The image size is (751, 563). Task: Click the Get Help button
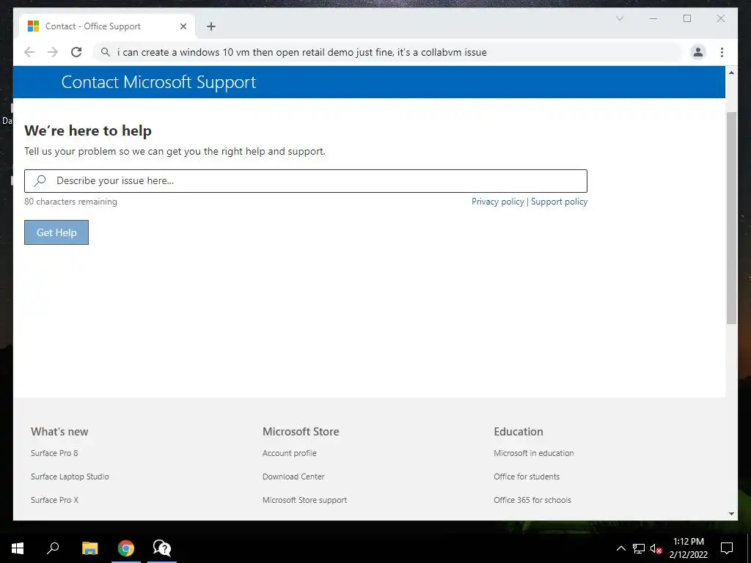click(56, 232)
